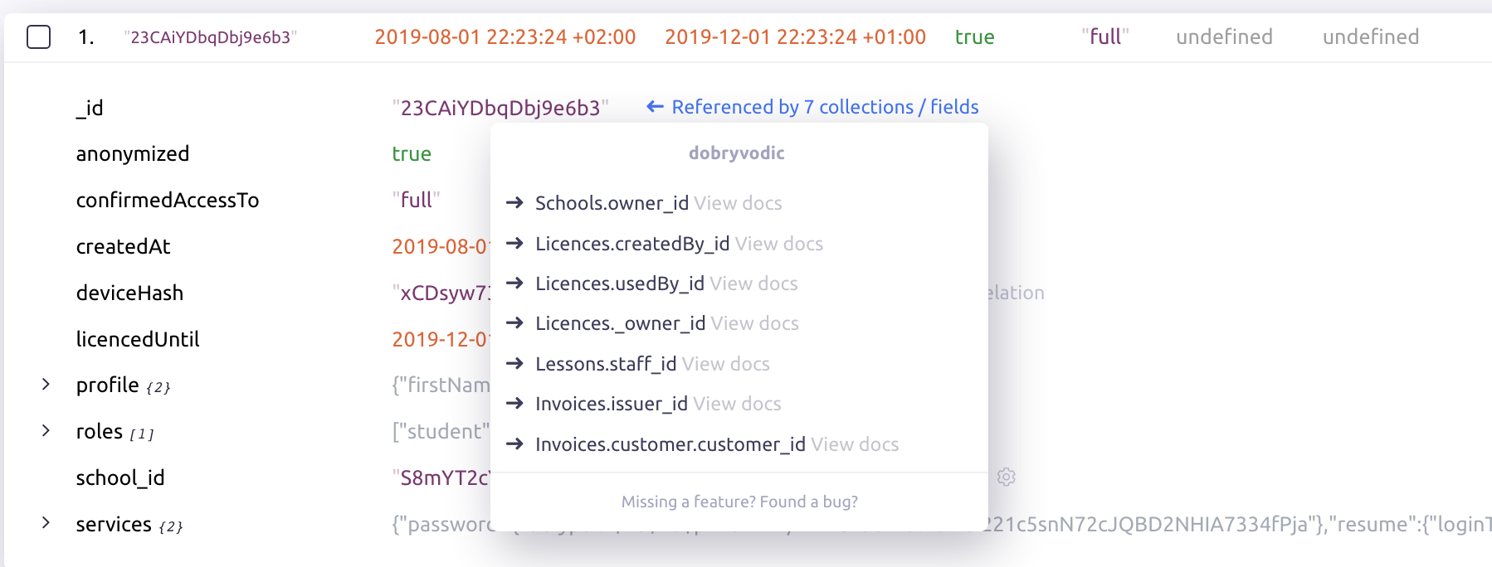This screenshot has height=567, width=1492.
Task: Open Referenced by 7 collections link
Action: (x=825, y=107)
